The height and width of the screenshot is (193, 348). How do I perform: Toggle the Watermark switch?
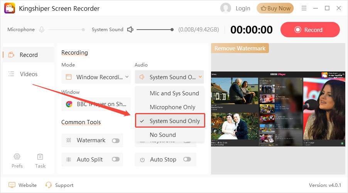[116, 141]
